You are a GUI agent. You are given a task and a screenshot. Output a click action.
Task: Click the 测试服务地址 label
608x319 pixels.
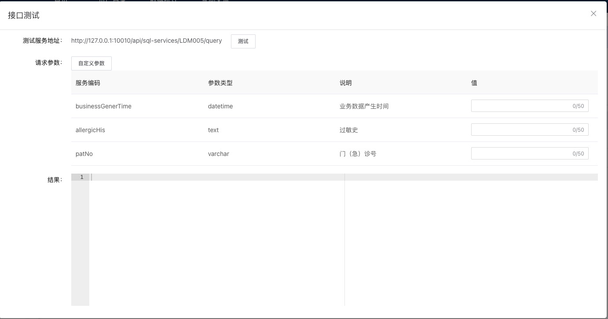(42, 40)
